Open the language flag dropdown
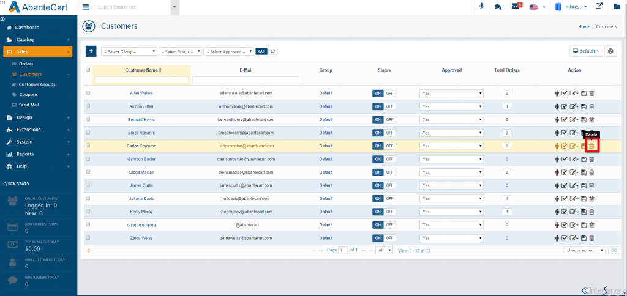The image size is (627, 296). tap(538, 7)
